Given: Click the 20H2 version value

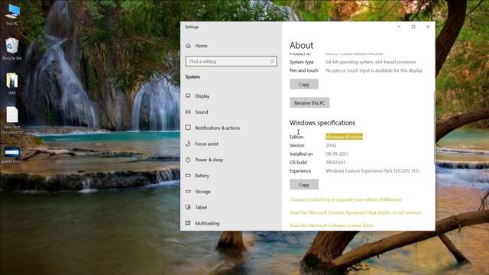Looking at the screenshot, I should [x=331, y=146].
